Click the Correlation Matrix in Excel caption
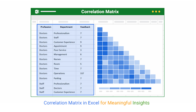The image size is (196, 112). pyautogui.click(x=71, y=103)
